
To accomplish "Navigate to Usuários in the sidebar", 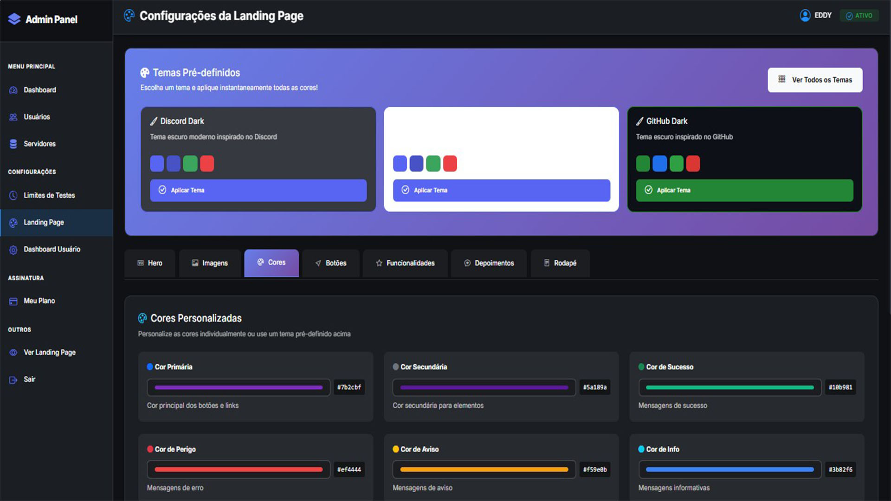I will click(x=56, y=117).
